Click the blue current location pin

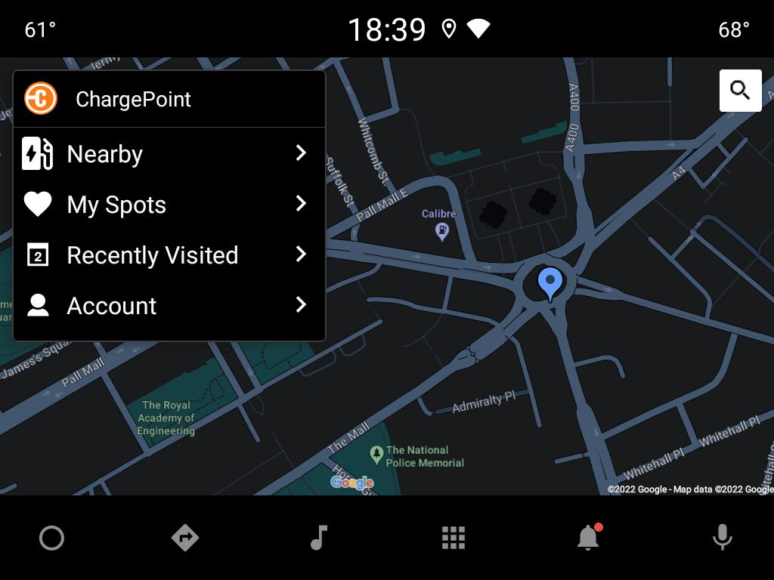coord(550,284)
